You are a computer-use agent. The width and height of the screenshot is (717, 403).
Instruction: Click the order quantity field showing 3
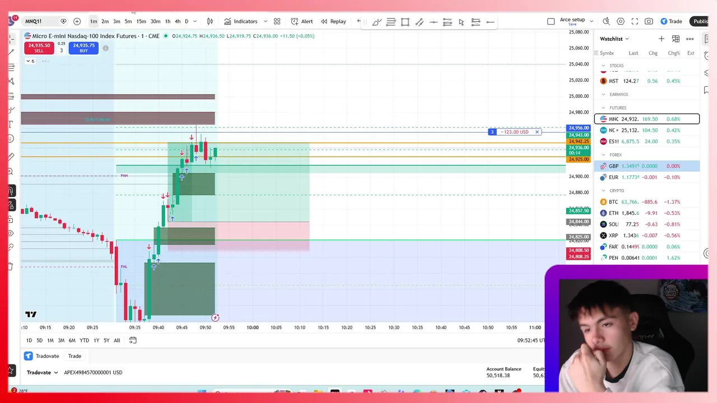coord(62,50)
